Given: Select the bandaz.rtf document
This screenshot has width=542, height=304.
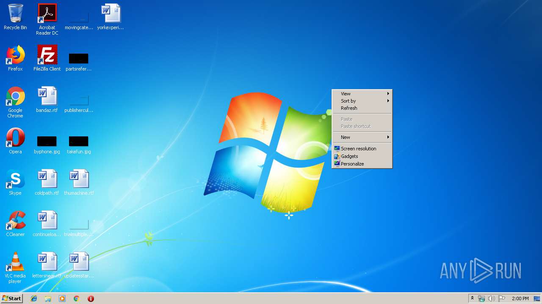Looking at the screenshot, I should (x=47, y=100).
